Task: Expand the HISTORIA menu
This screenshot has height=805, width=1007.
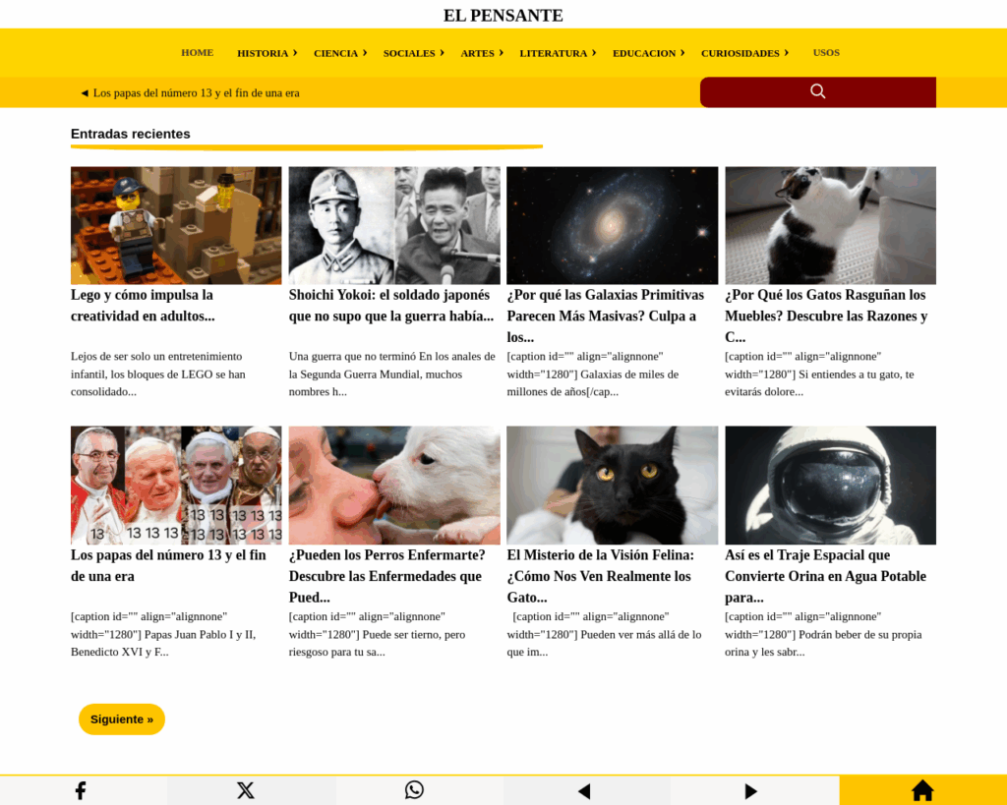Action: [x=267, y=53]
